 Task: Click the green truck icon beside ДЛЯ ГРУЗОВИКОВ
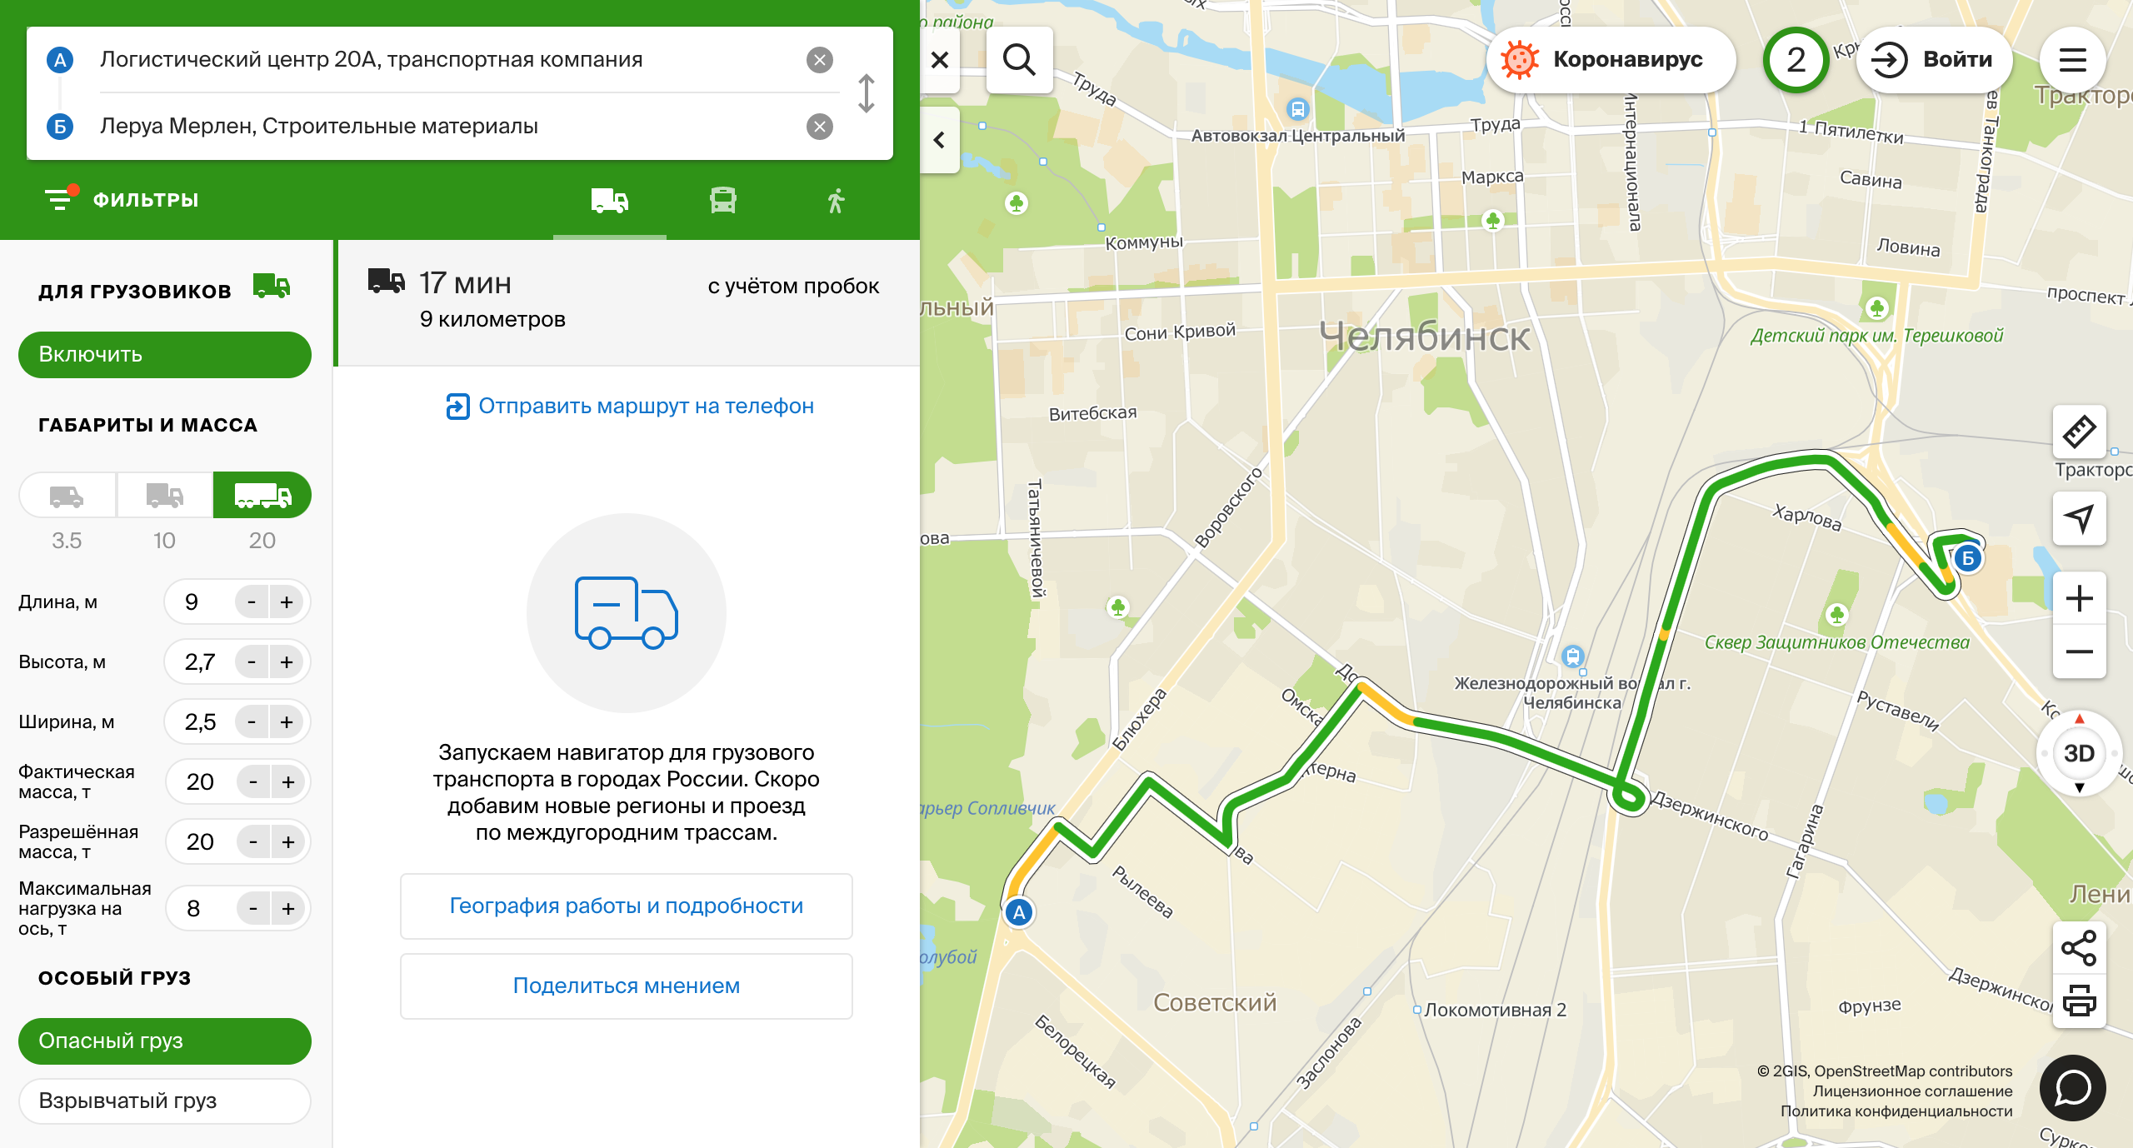tap(272, 287)
